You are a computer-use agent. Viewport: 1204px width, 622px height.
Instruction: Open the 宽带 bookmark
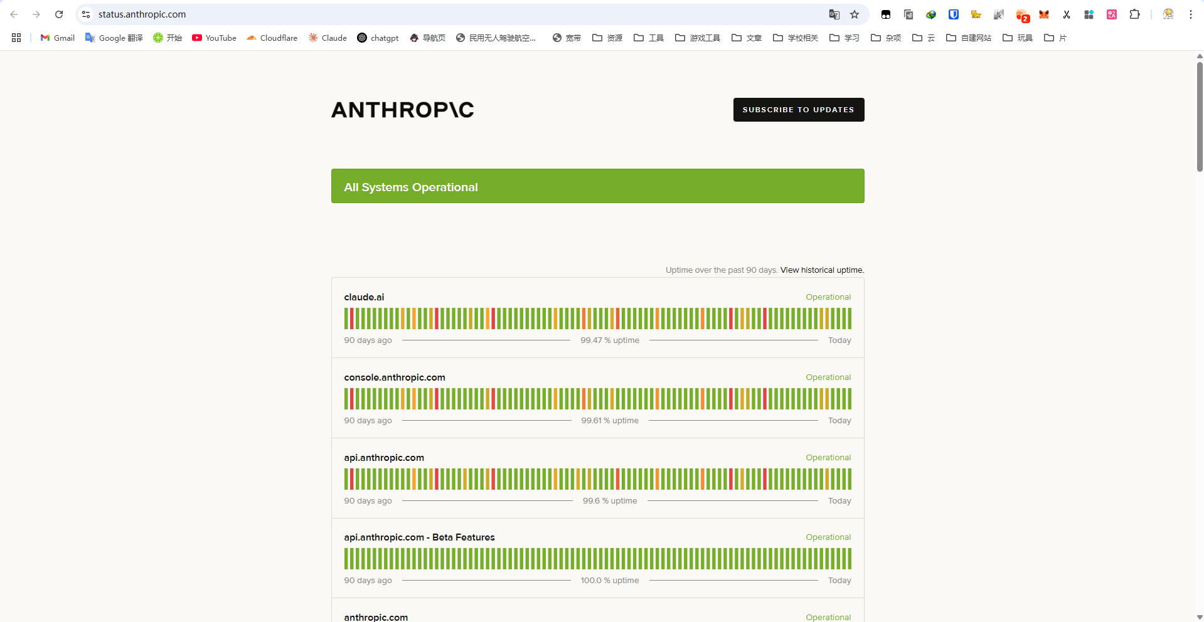coord(567,38)
